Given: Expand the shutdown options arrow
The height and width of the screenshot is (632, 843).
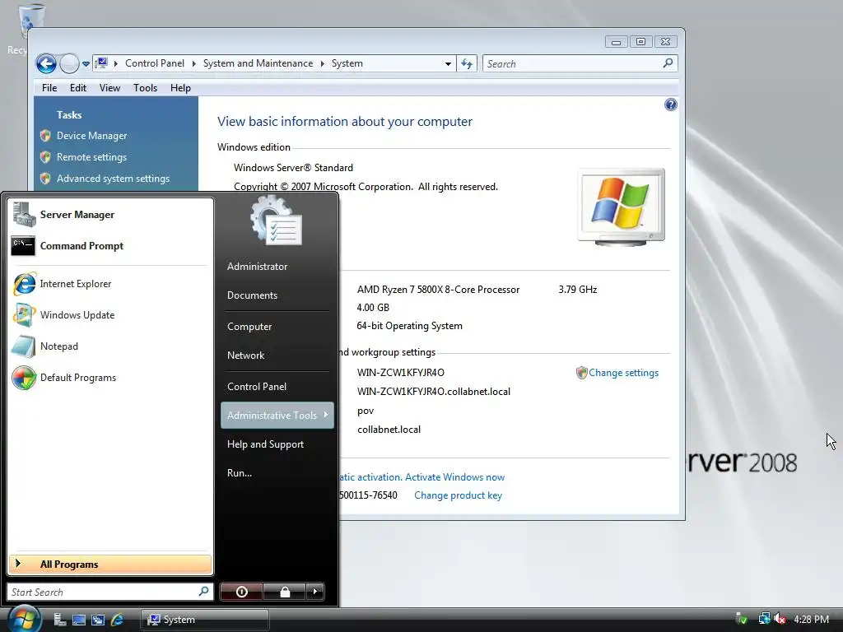Looking at the screenshot, I should click(315, 592).
